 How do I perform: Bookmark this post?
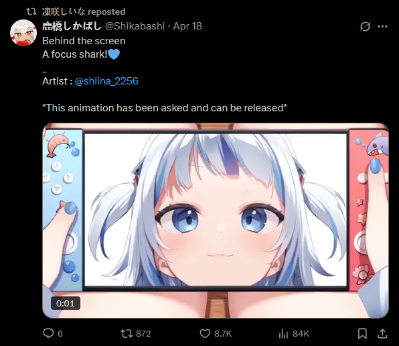(x=362, y=333)
